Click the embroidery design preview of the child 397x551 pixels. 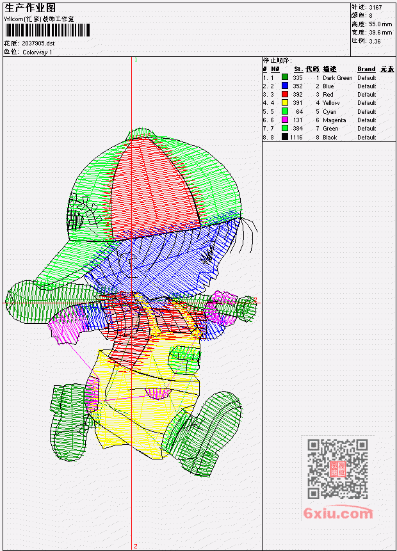[132, 303]
